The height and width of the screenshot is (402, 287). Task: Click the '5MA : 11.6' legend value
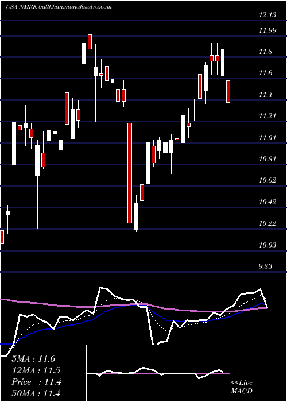(x=33, y=359)
